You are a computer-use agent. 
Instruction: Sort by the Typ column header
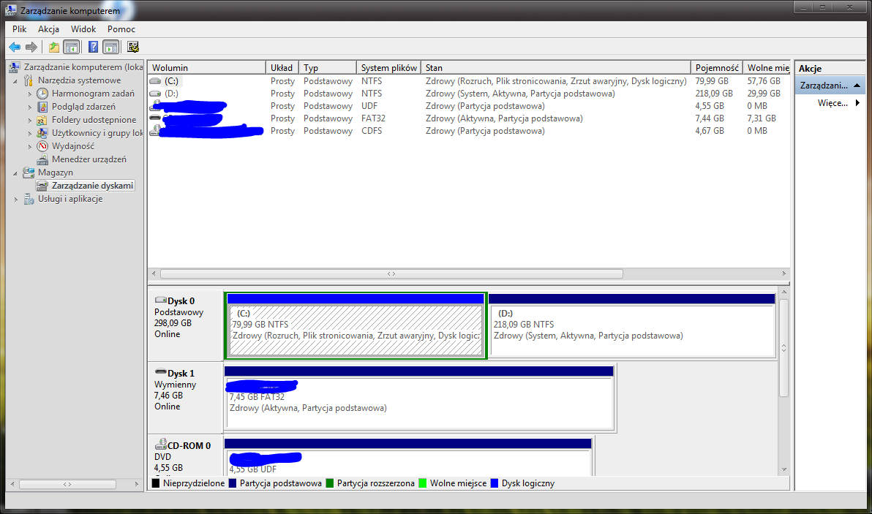[328, 68]
